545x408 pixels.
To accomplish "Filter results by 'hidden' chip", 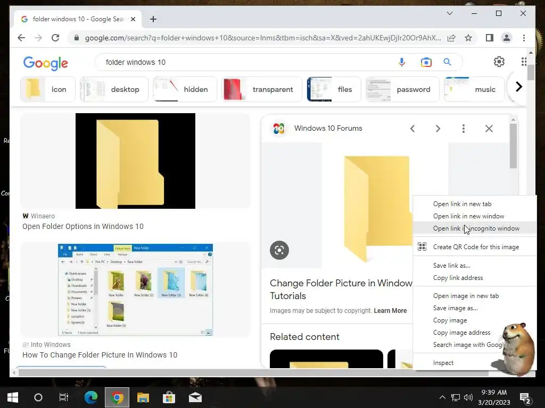I will tap(185, 89).
